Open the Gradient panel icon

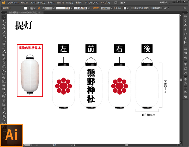pos(185,53)
